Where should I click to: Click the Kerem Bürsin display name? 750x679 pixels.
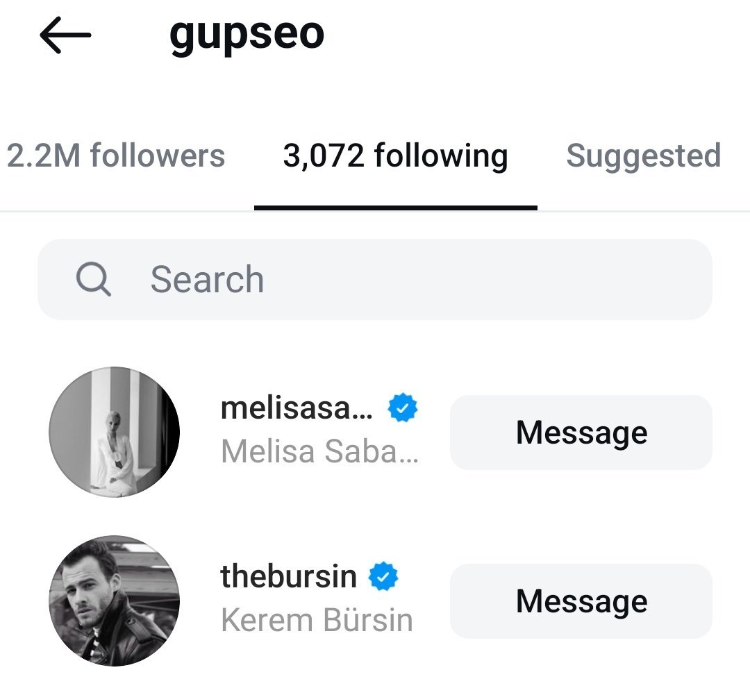pos(317,620)
